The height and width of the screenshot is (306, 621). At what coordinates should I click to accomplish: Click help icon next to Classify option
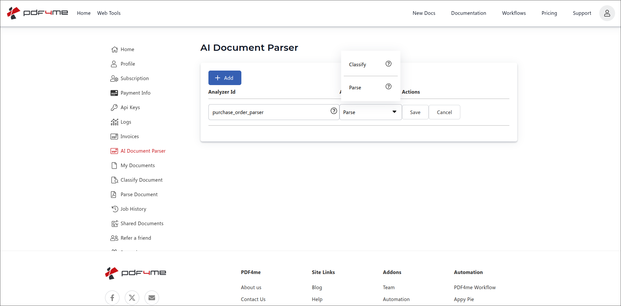pos(389,64)
